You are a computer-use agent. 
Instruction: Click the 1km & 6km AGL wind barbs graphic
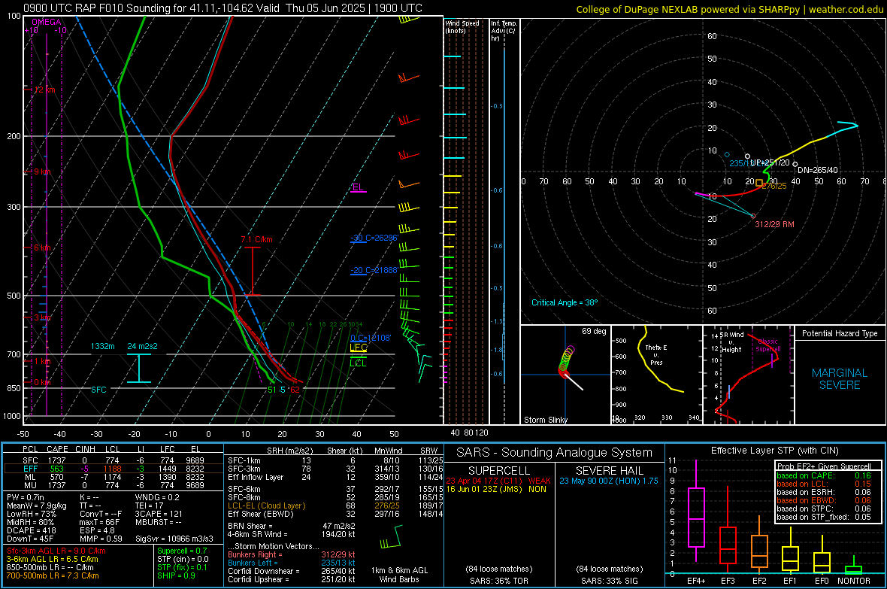(392, 537)
